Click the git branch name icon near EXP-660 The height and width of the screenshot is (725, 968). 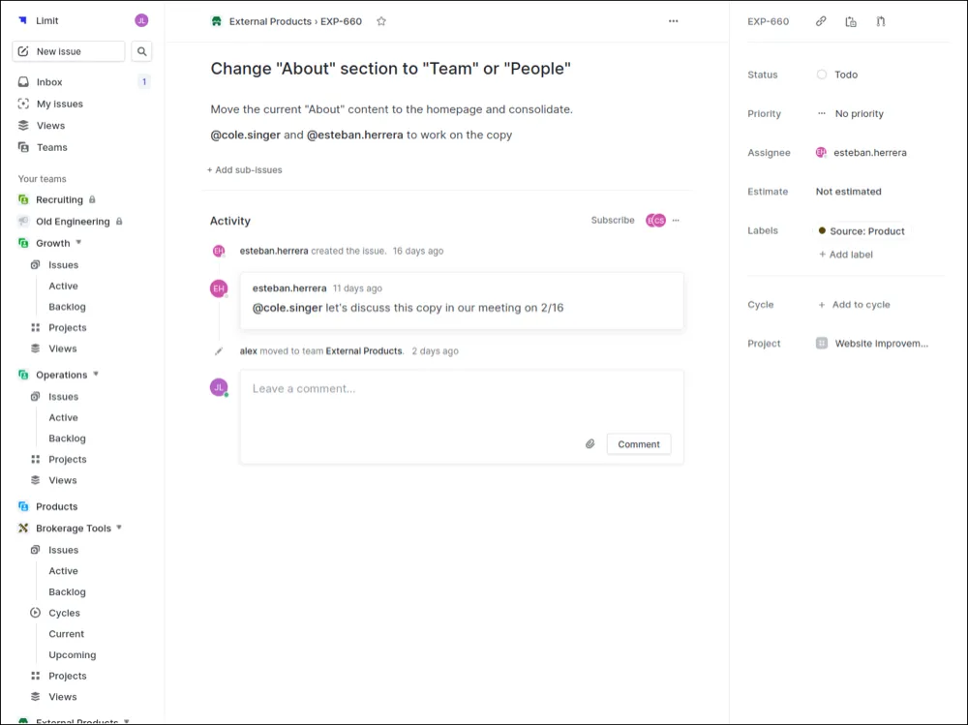coord(880,21)
